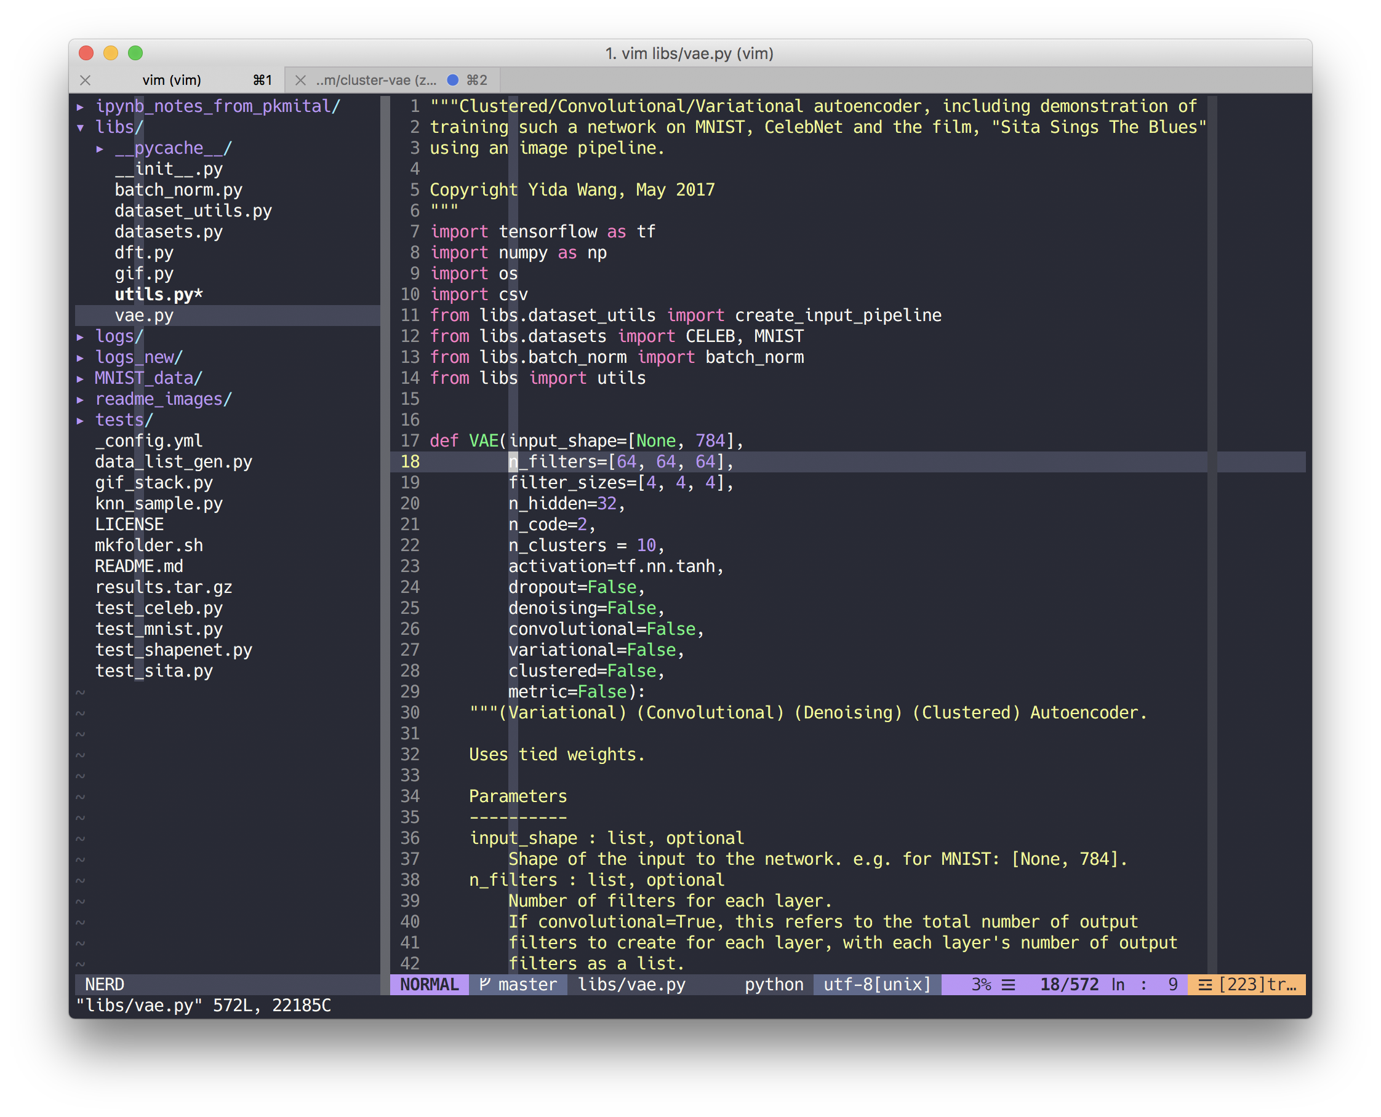Click the column icon before line number 9
Image resolution: width=1381 pixels, height=1117 pixels.
(1142, 984)
